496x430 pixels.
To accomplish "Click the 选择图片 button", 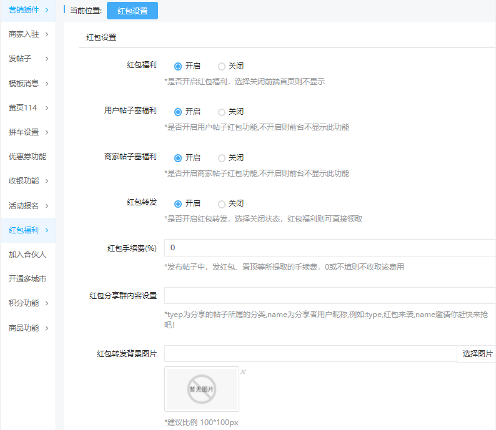I will tap(477, 354).
